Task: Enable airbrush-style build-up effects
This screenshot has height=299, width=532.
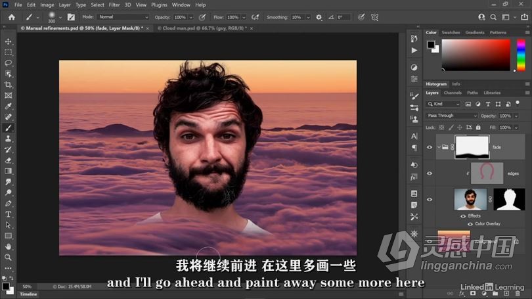Action: 255,17
